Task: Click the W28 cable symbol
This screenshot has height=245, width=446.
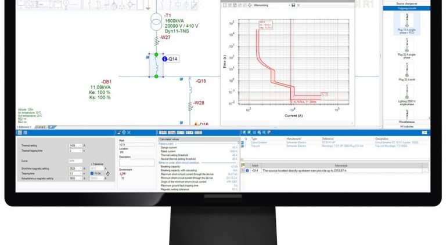Action: point(190,107)
